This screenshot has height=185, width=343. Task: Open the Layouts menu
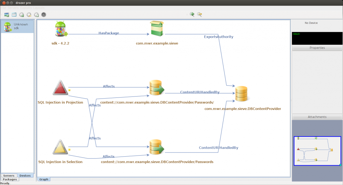pyautogui.click(x=39, y=8)
